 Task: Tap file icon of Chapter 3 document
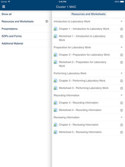coord(56,81)
